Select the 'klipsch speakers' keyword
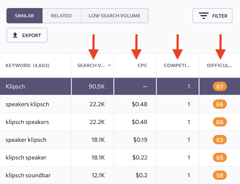 coord(27,122)
